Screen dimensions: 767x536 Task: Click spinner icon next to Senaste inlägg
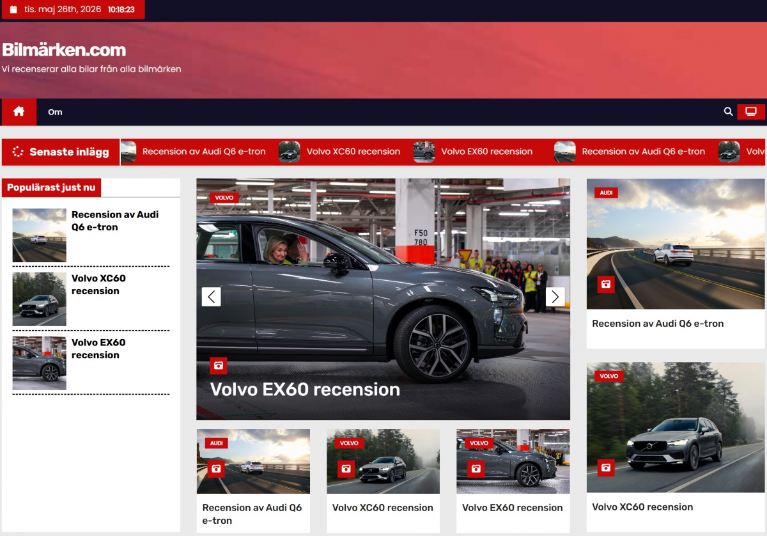18,152
